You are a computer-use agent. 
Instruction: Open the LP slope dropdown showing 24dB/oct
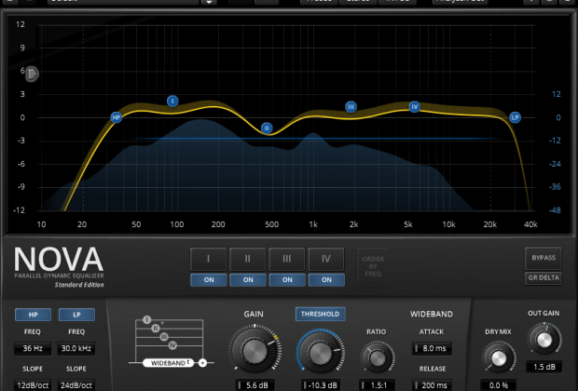pyautogui.click(x=76, y=385)
